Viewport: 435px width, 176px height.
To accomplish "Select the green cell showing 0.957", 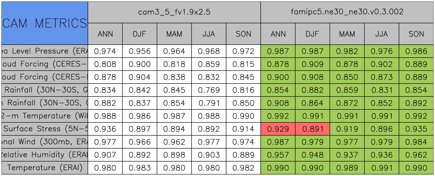I will (278, 155).
